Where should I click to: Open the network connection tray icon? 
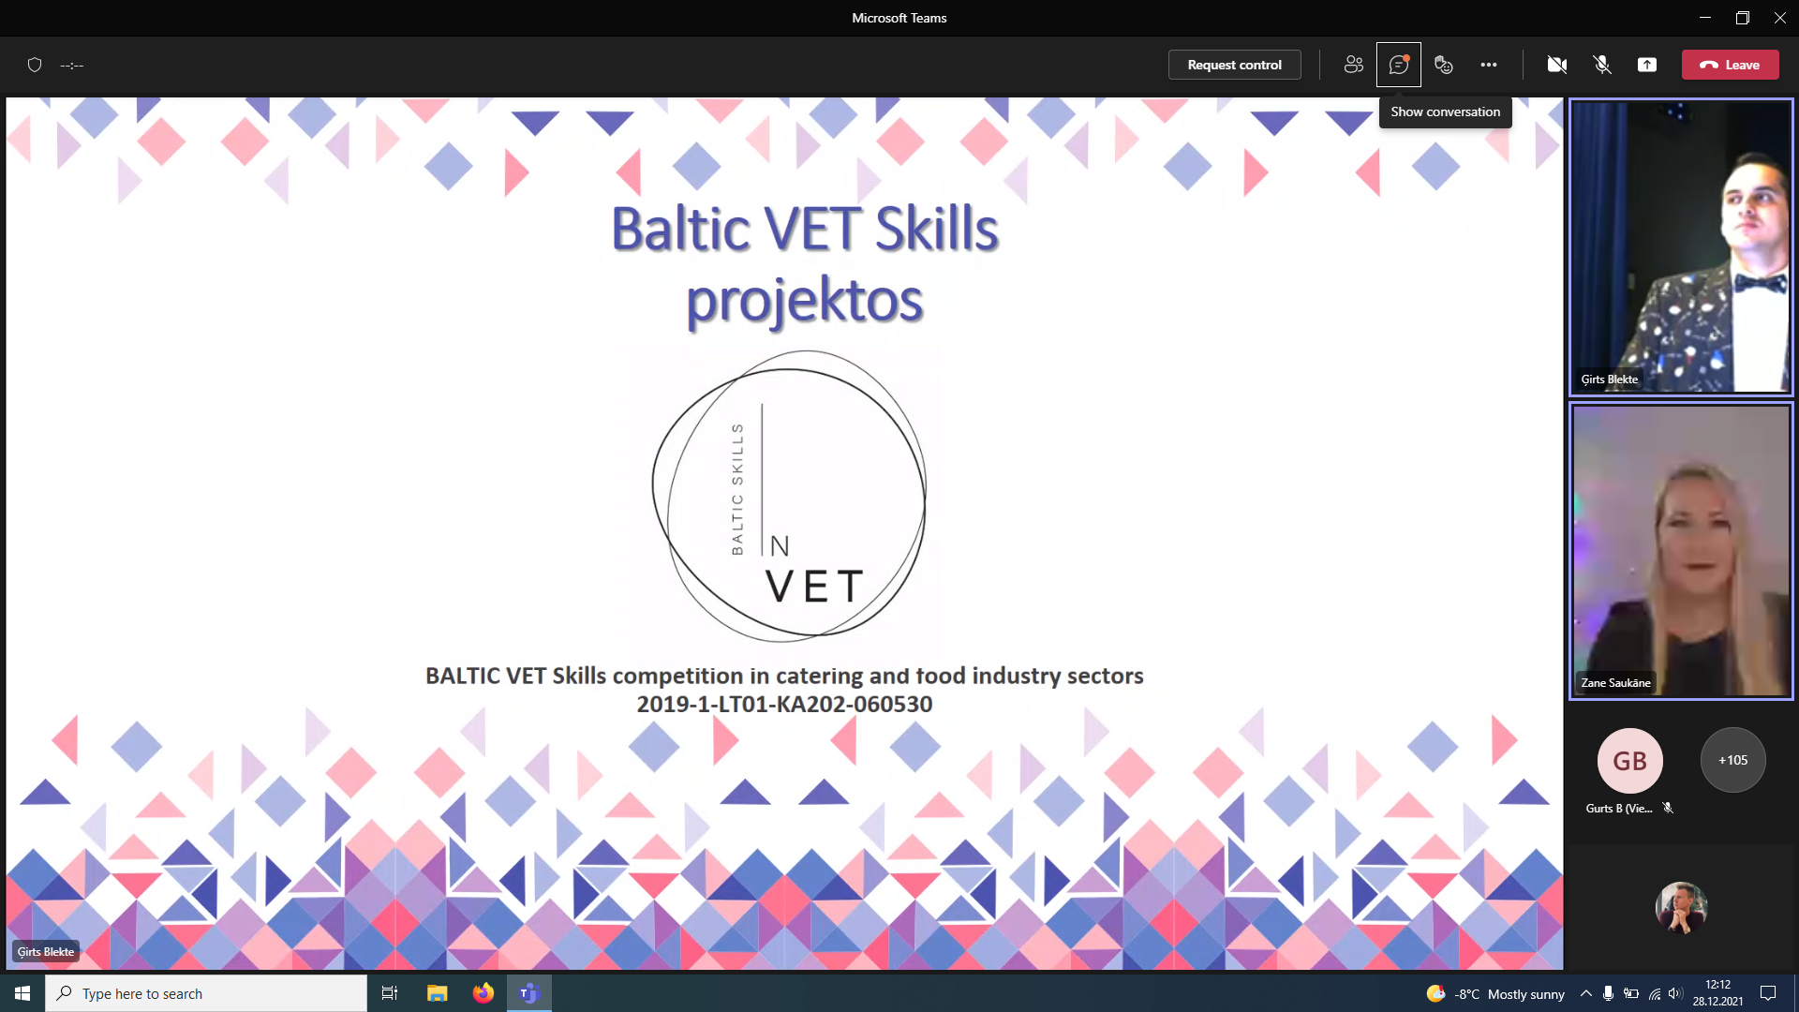pos(1654,993)
